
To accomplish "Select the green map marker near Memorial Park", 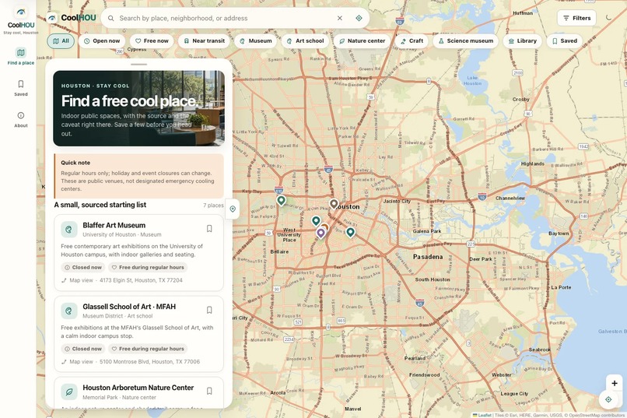I will coord(281,200).
